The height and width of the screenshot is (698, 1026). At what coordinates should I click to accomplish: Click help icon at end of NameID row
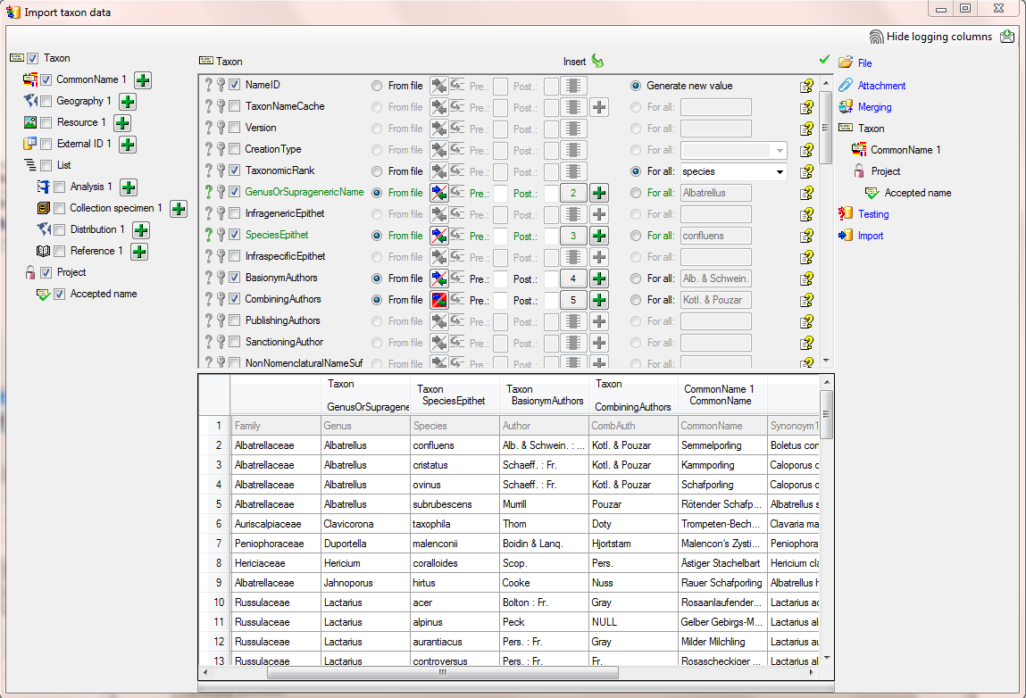pos(806,86)
